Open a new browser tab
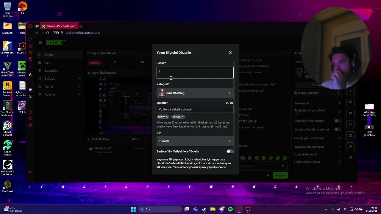The width and height of the screenshot is (381, 214). point(81,26)
